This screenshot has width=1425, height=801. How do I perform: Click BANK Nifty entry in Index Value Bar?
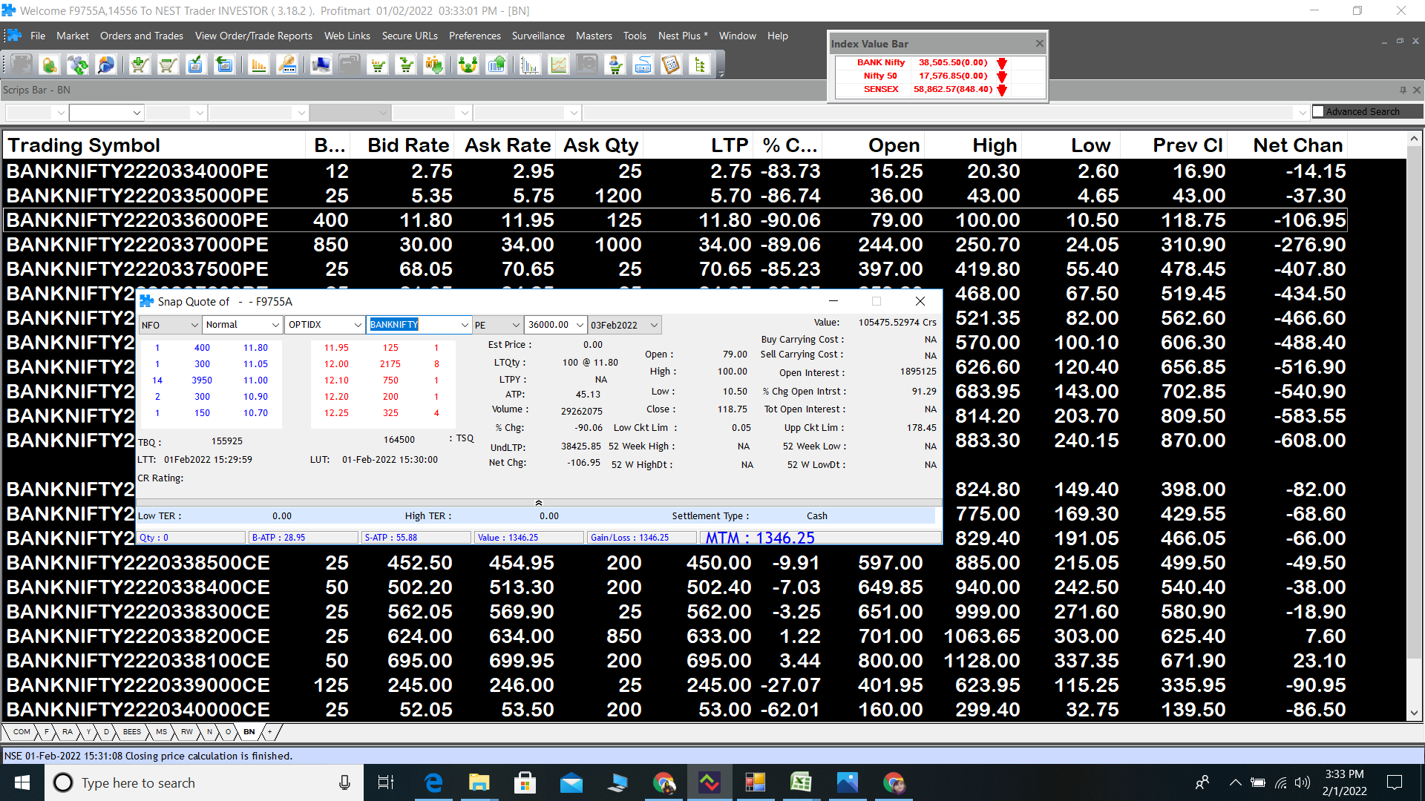click(x=880, y=62)
